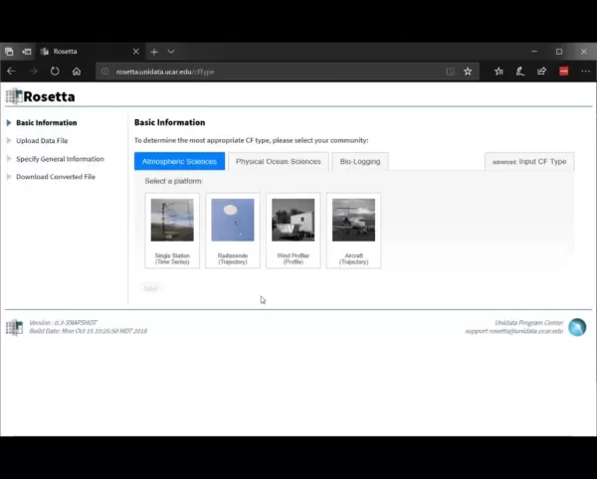
Task: Reload the Rosetta page
Action: [x=55, y=72]
